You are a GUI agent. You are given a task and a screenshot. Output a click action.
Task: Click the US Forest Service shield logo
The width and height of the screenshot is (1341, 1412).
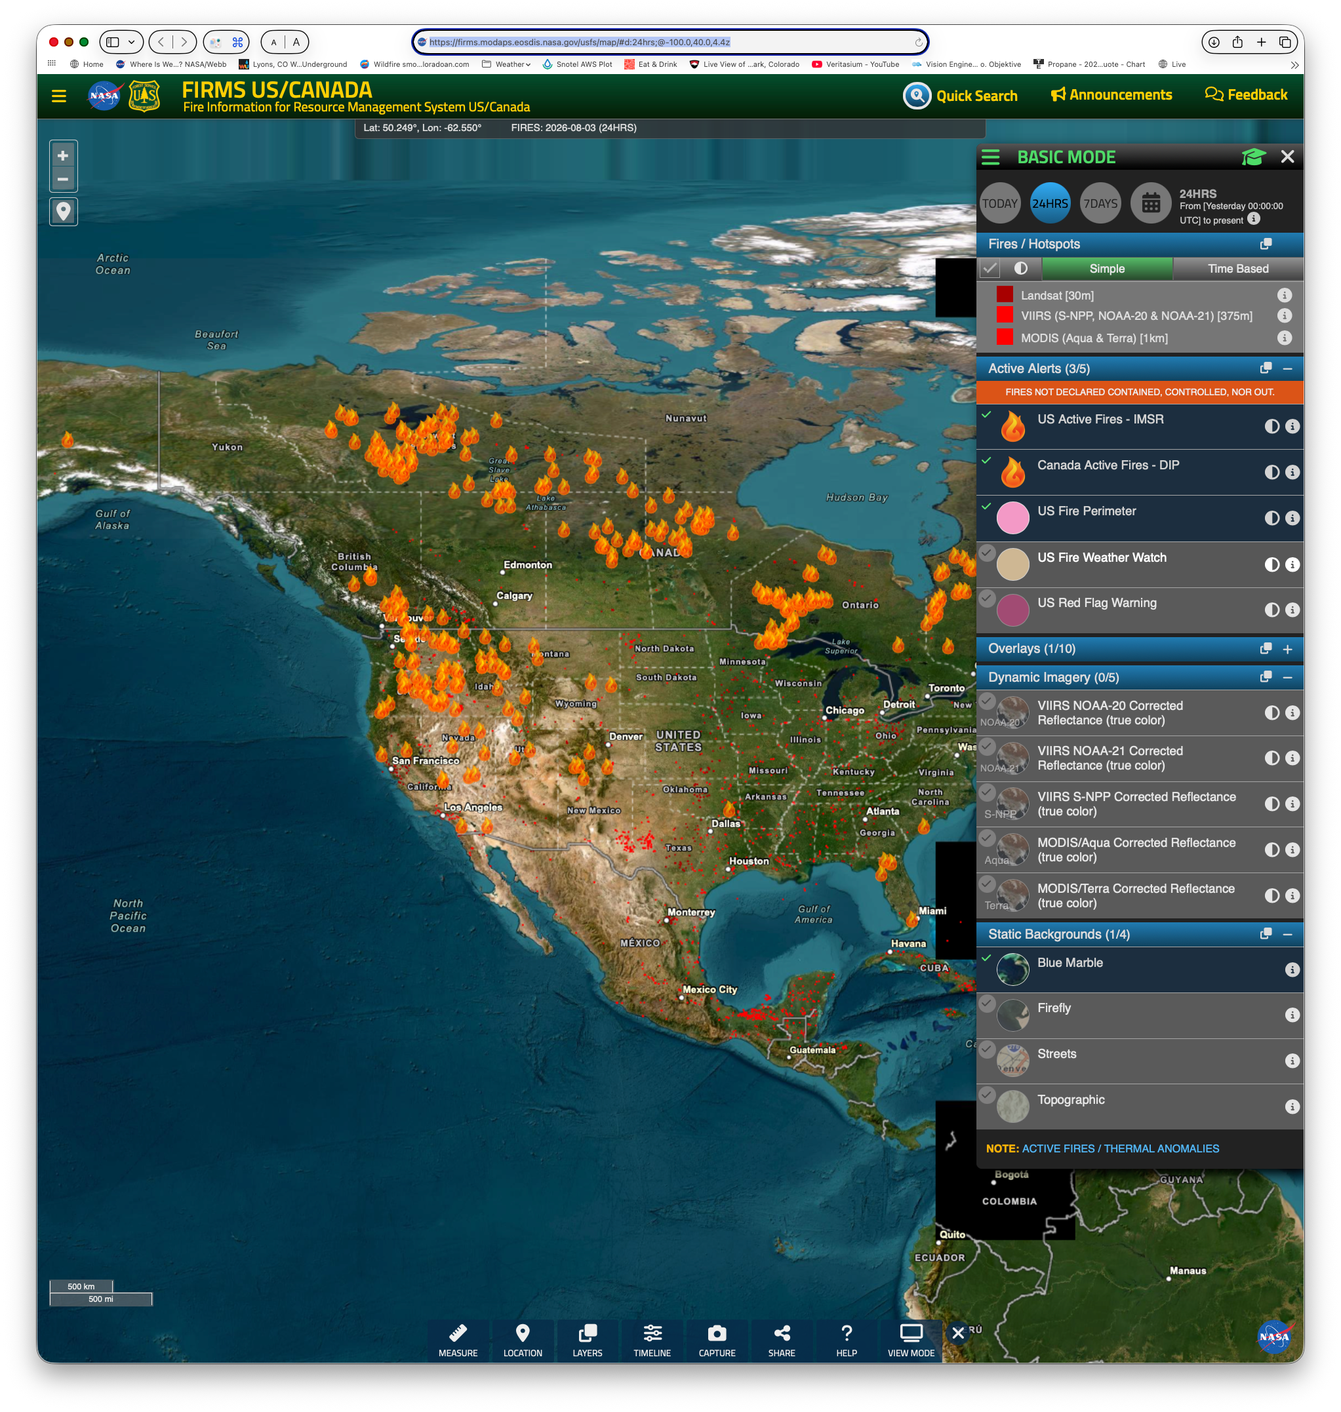click(144, 96)
